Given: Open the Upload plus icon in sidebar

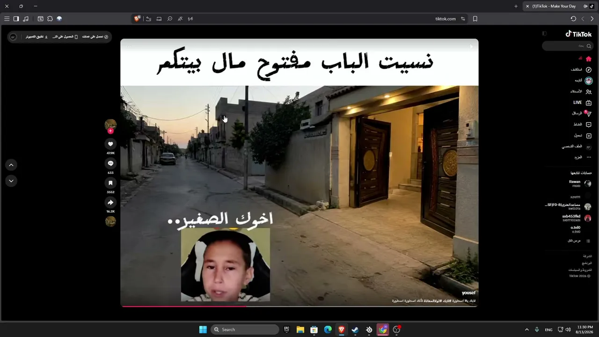Looking at the screenshot, I should (x=589, y=136).
